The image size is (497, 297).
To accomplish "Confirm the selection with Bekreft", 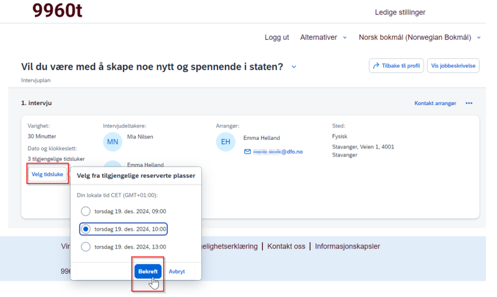I will (148, 272).
